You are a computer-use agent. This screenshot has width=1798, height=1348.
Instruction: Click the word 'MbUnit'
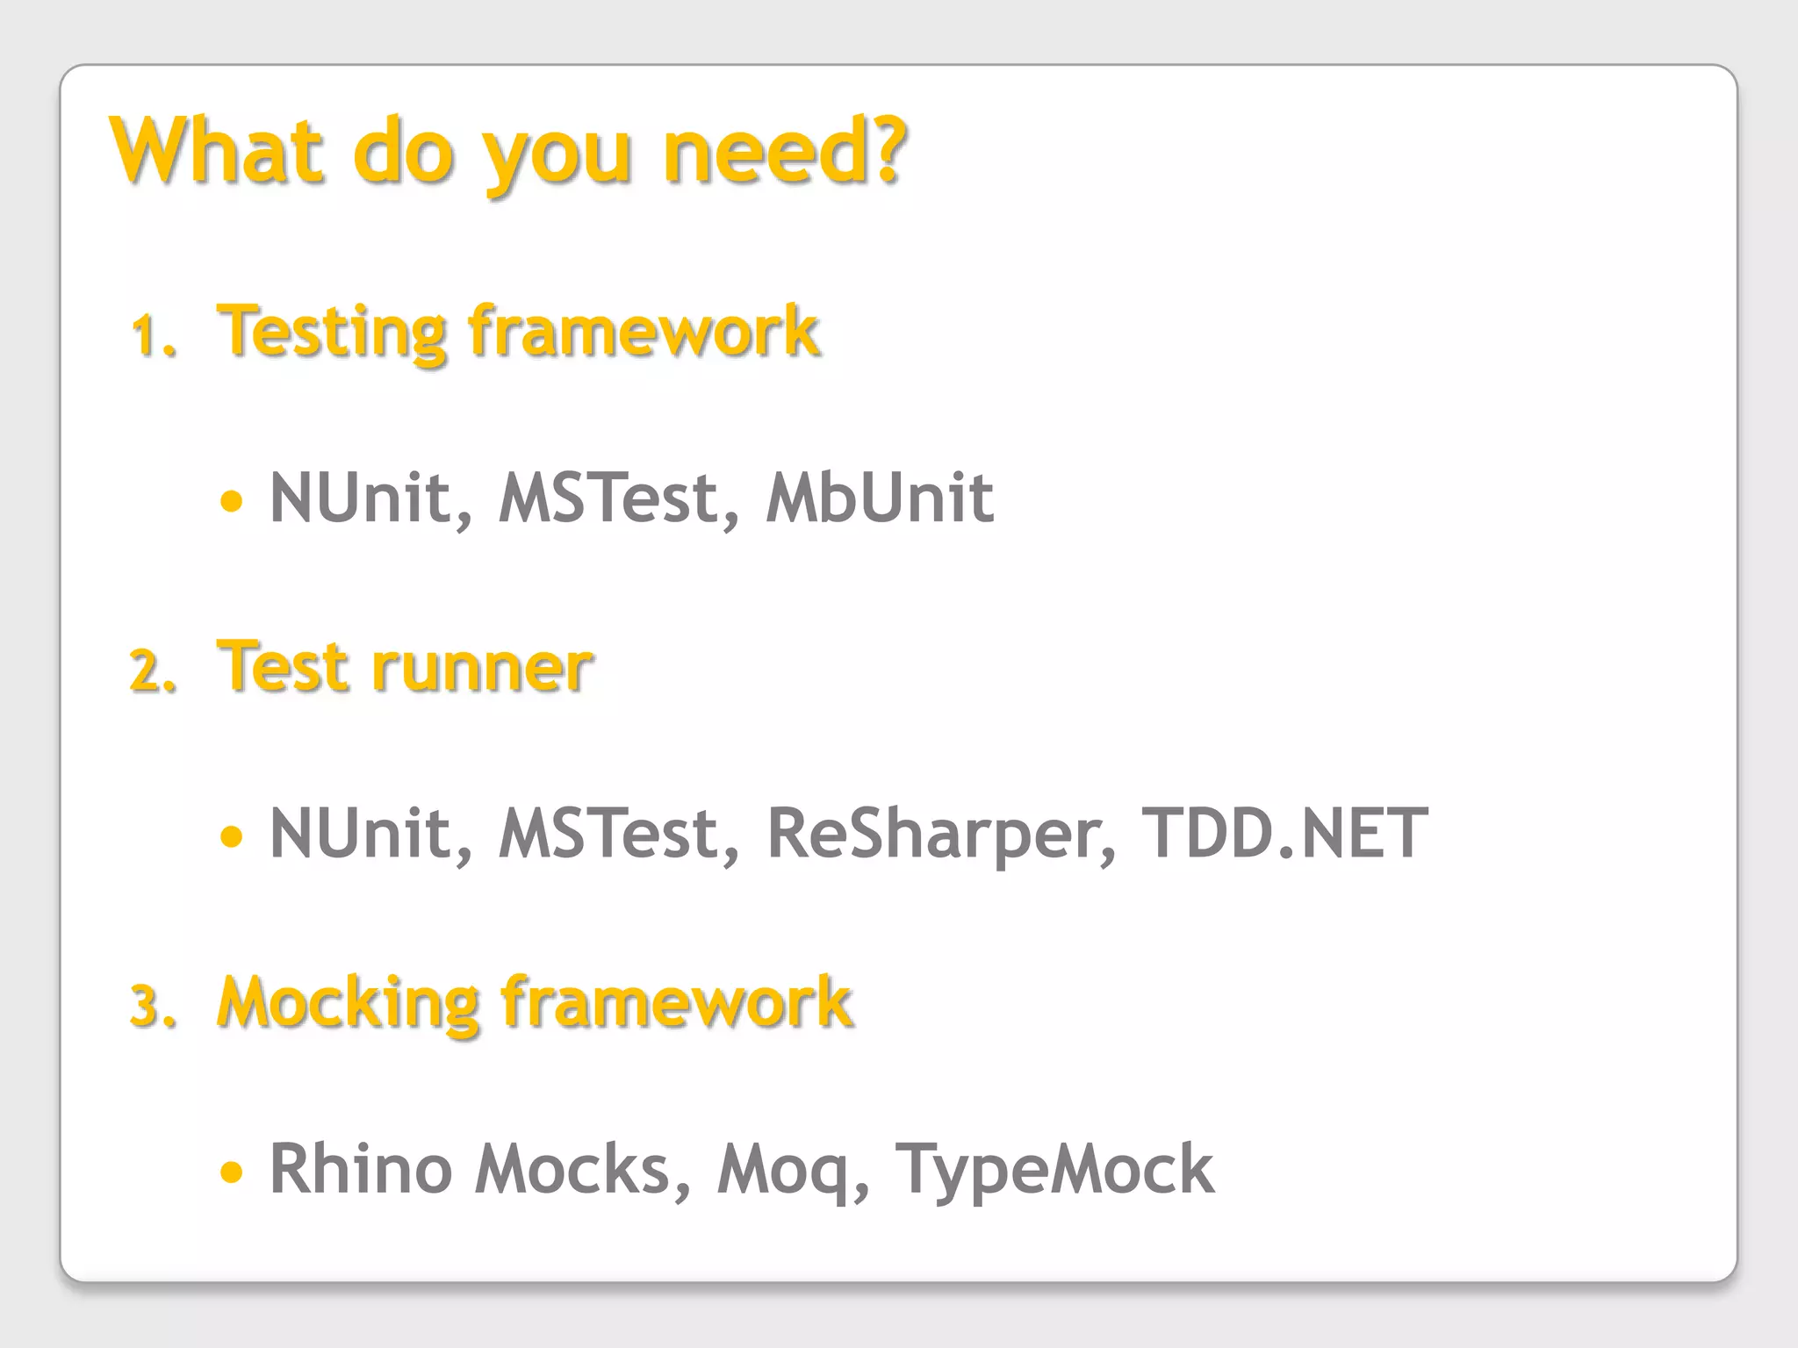[x=880, y=498]
